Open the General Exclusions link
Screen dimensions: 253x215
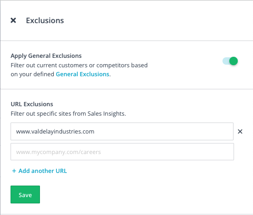click(83, 74)
